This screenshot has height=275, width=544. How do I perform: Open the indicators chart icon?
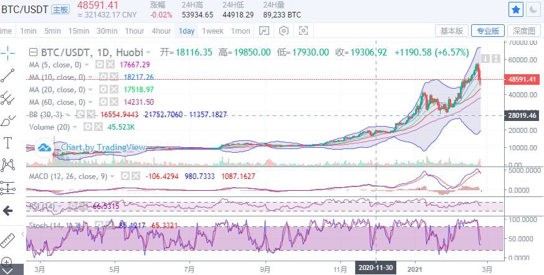264,31
